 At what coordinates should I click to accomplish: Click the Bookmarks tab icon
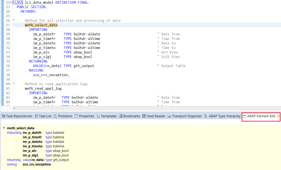click(x=120, y=116)
